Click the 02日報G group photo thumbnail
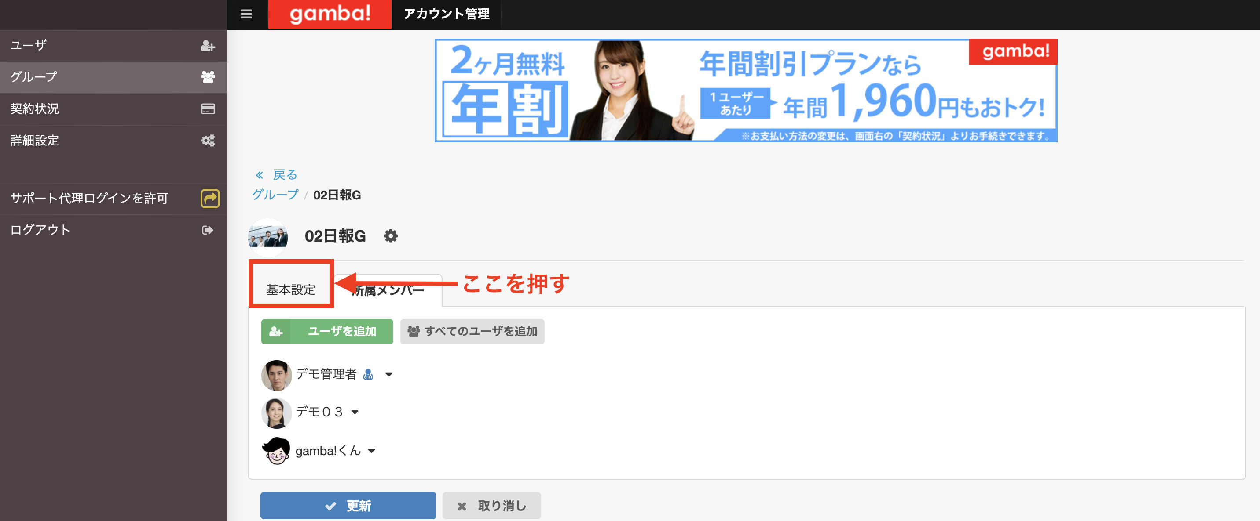The width and height of the screenshot is (1260, 521). [x=268, y=237]
